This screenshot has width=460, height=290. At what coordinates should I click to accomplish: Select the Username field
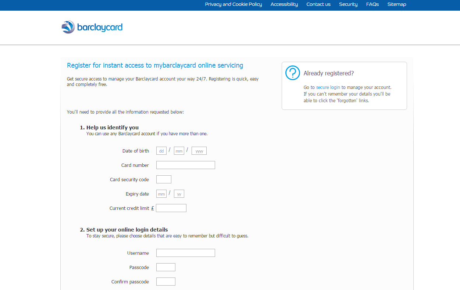pyautogui.click(x=185, y=253)
